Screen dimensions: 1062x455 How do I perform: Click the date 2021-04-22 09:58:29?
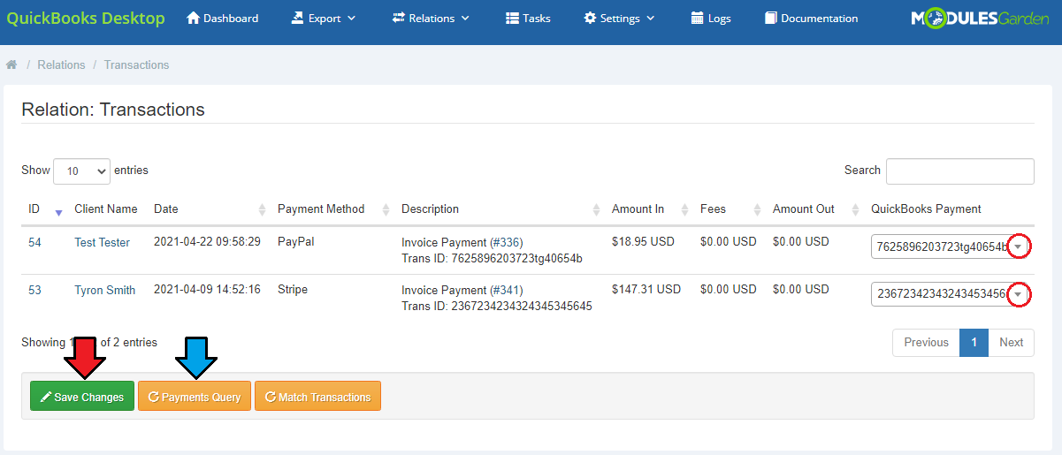[207, 241]
